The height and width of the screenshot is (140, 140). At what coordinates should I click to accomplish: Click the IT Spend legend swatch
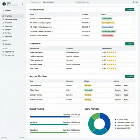(115, 120)
